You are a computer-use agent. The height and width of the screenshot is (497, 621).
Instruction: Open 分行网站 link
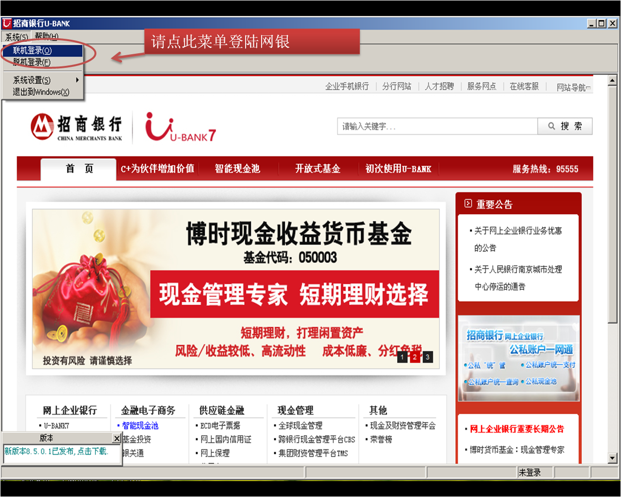pos(397,86)
